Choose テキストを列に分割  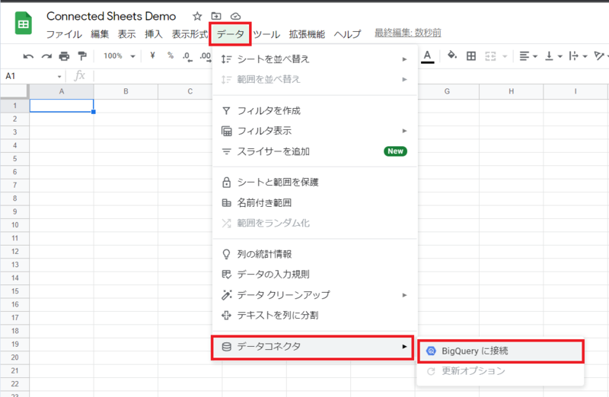[315, 315]
